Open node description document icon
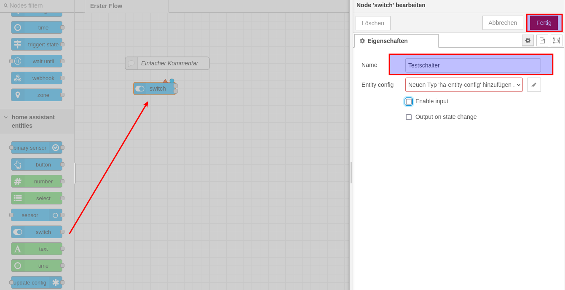This screenshot has width=565, height=290. [542, 40]
